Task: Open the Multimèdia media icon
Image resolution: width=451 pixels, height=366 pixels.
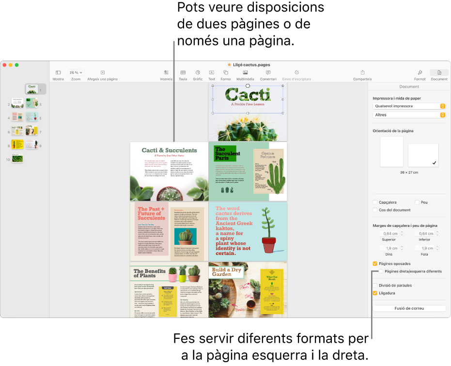Action: pos(245,73)
